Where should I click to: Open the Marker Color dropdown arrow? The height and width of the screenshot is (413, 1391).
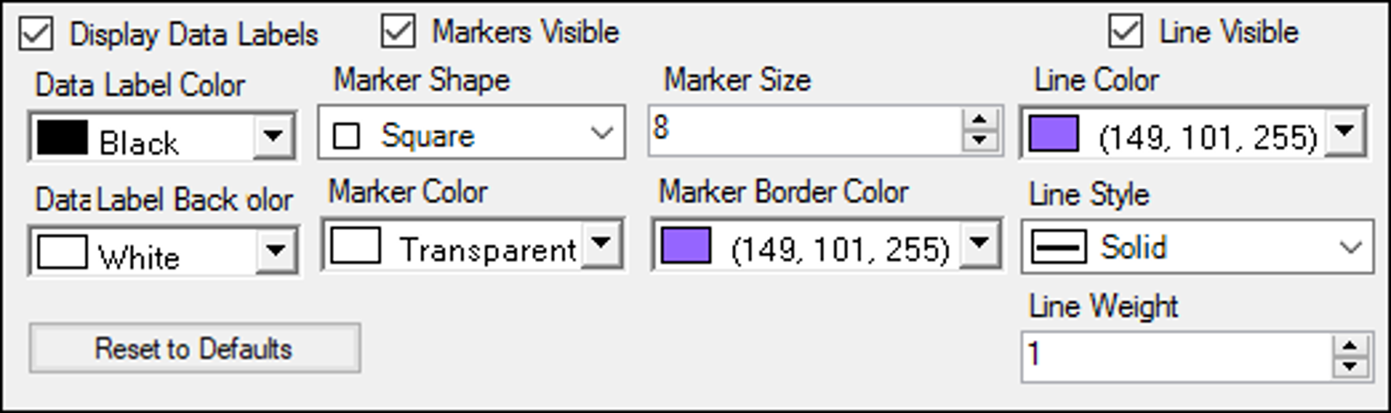coord(601,243)
